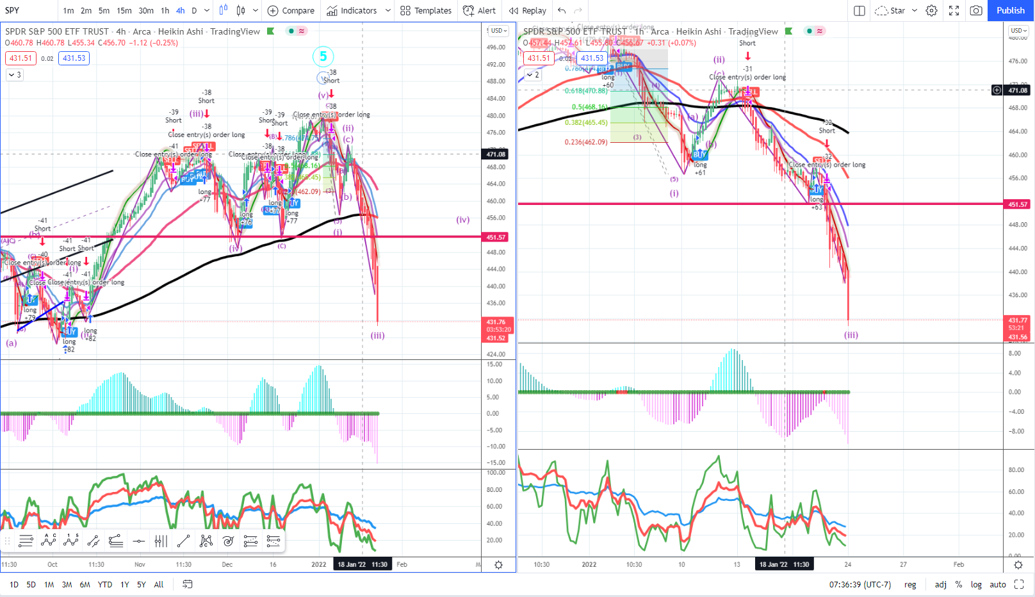
Task: Select the 30m timeframe
Action: pos(146,10)
